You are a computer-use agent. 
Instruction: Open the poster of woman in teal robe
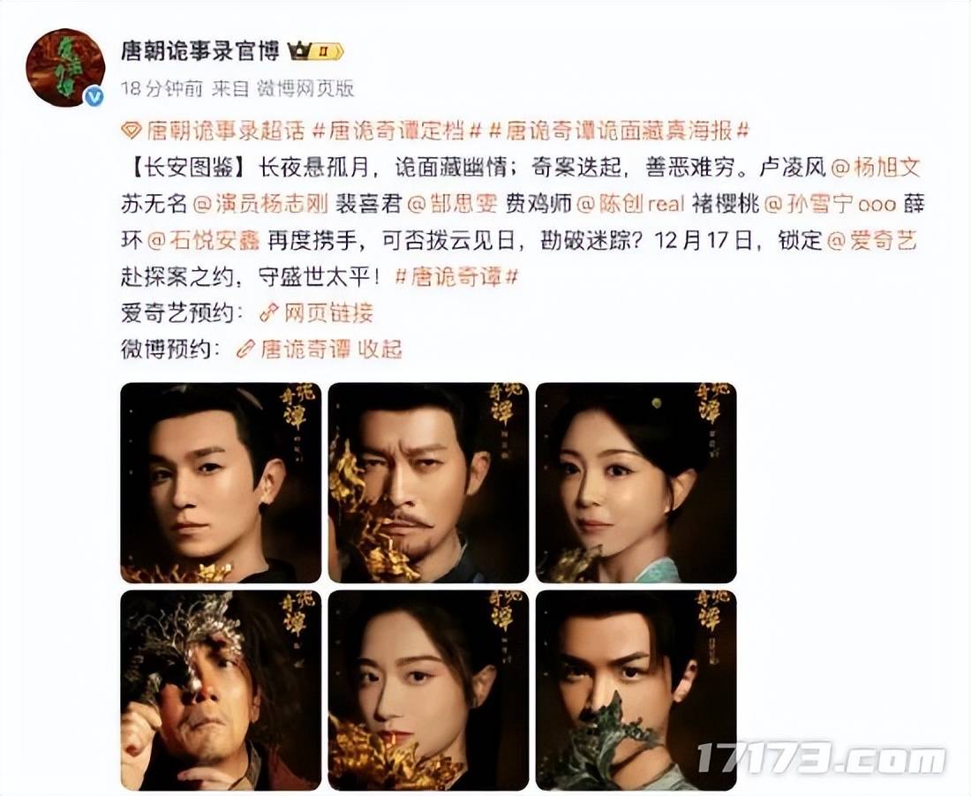click(x=636, y=483)
